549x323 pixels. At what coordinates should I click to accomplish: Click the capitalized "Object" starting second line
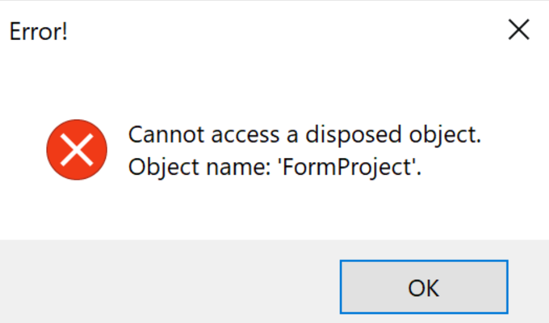pos(155,167)
